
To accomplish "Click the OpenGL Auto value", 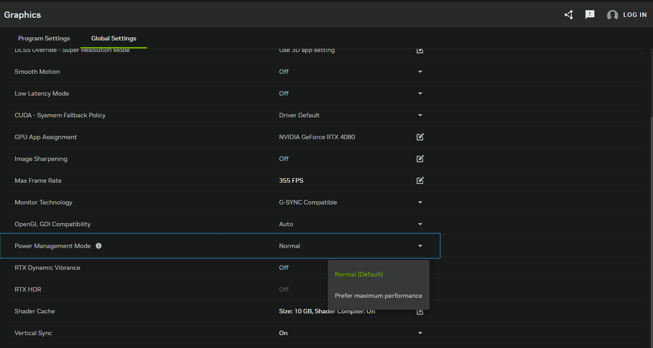I will coord(286,224).
